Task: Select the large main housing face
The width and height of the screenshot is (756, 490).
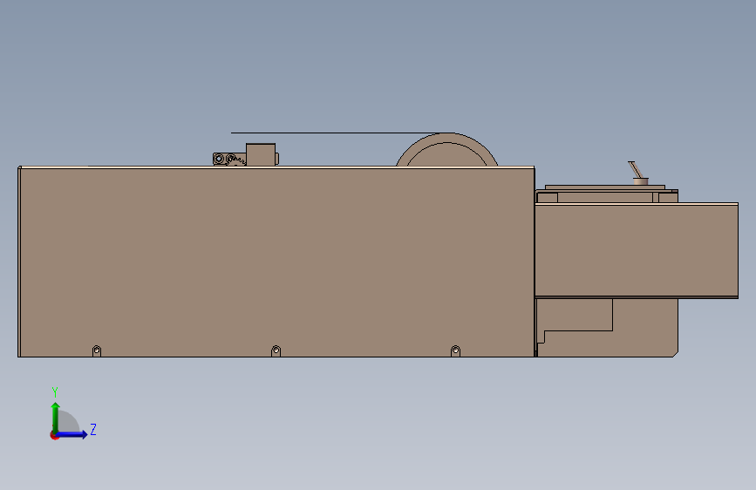Action: (276, 262)
